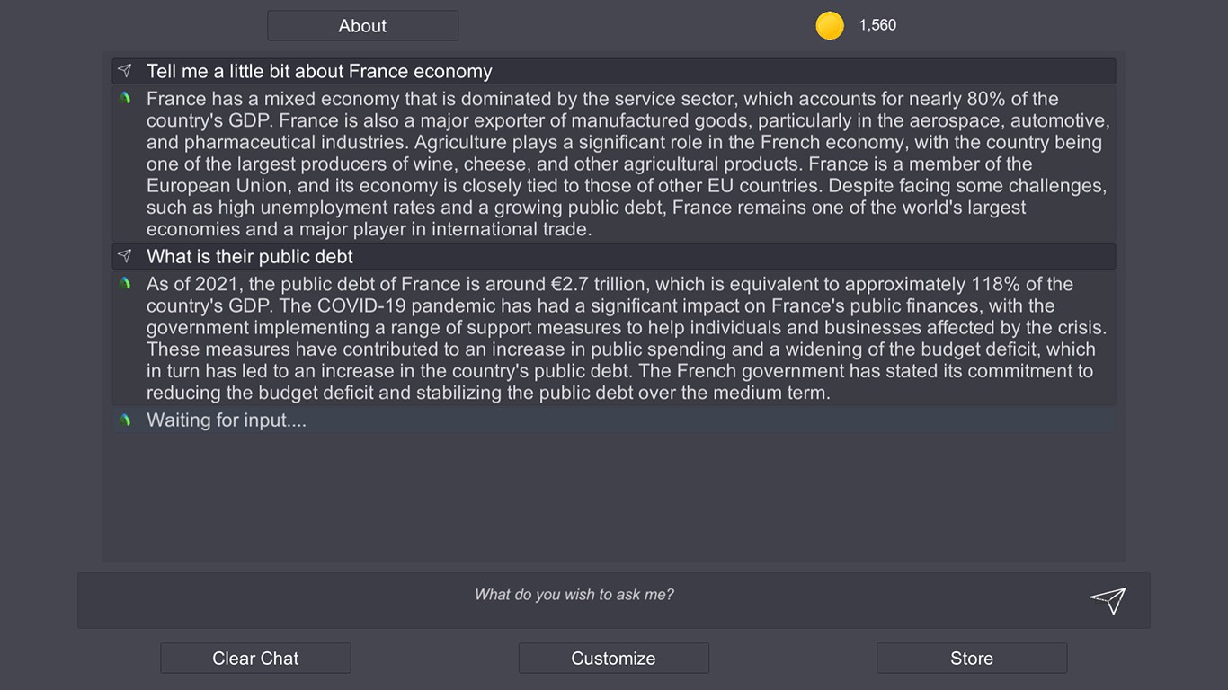Select the 'What is their public debt' message

pos(614,256)
